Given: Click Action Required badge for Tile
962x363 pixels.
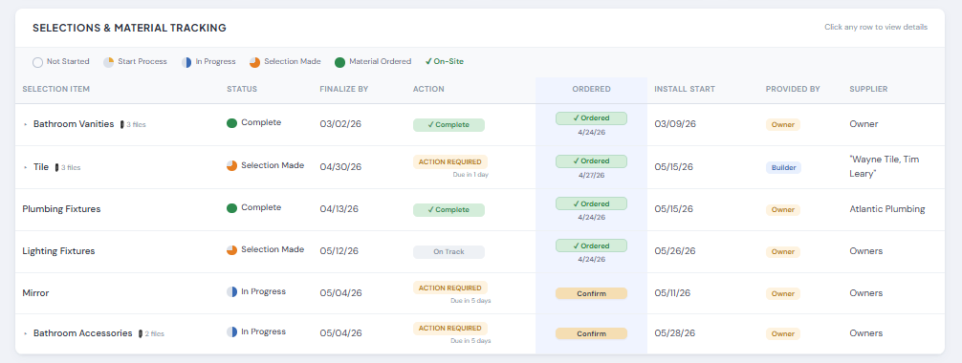Looking at the screenshot, I should click(450, 161).
